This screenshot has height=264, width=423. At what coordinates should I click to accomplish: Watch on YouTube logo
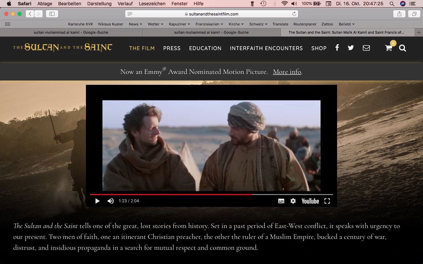310,201
